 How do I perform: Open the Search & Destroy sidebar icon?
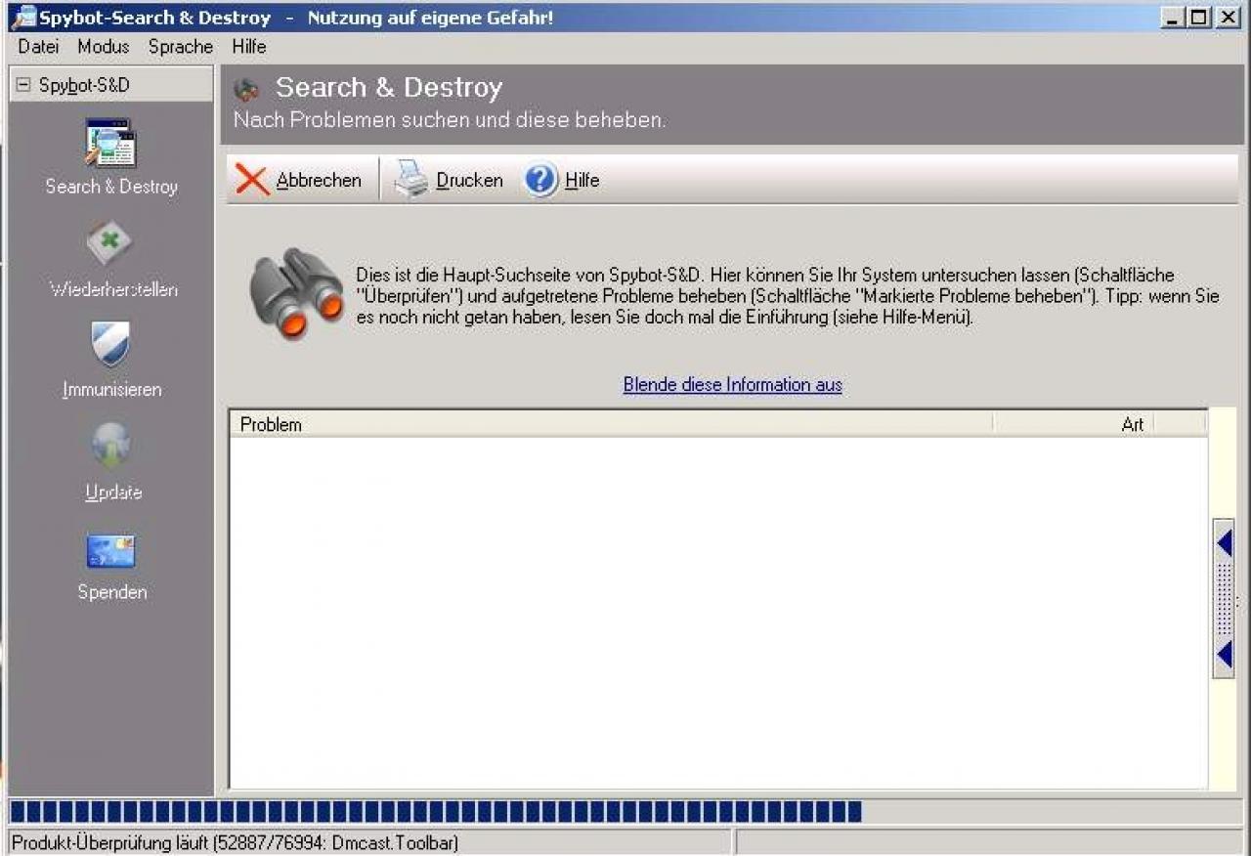coord(110,143)
